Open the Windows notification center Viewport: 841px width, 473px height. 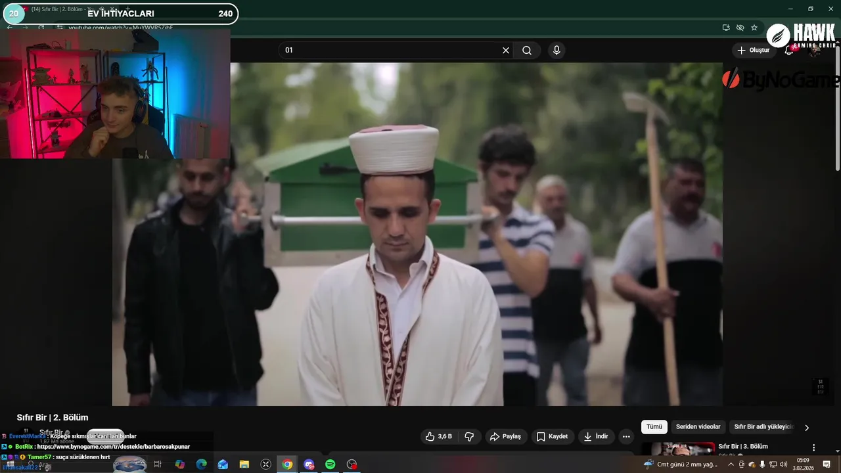click(x=827, y=464)
